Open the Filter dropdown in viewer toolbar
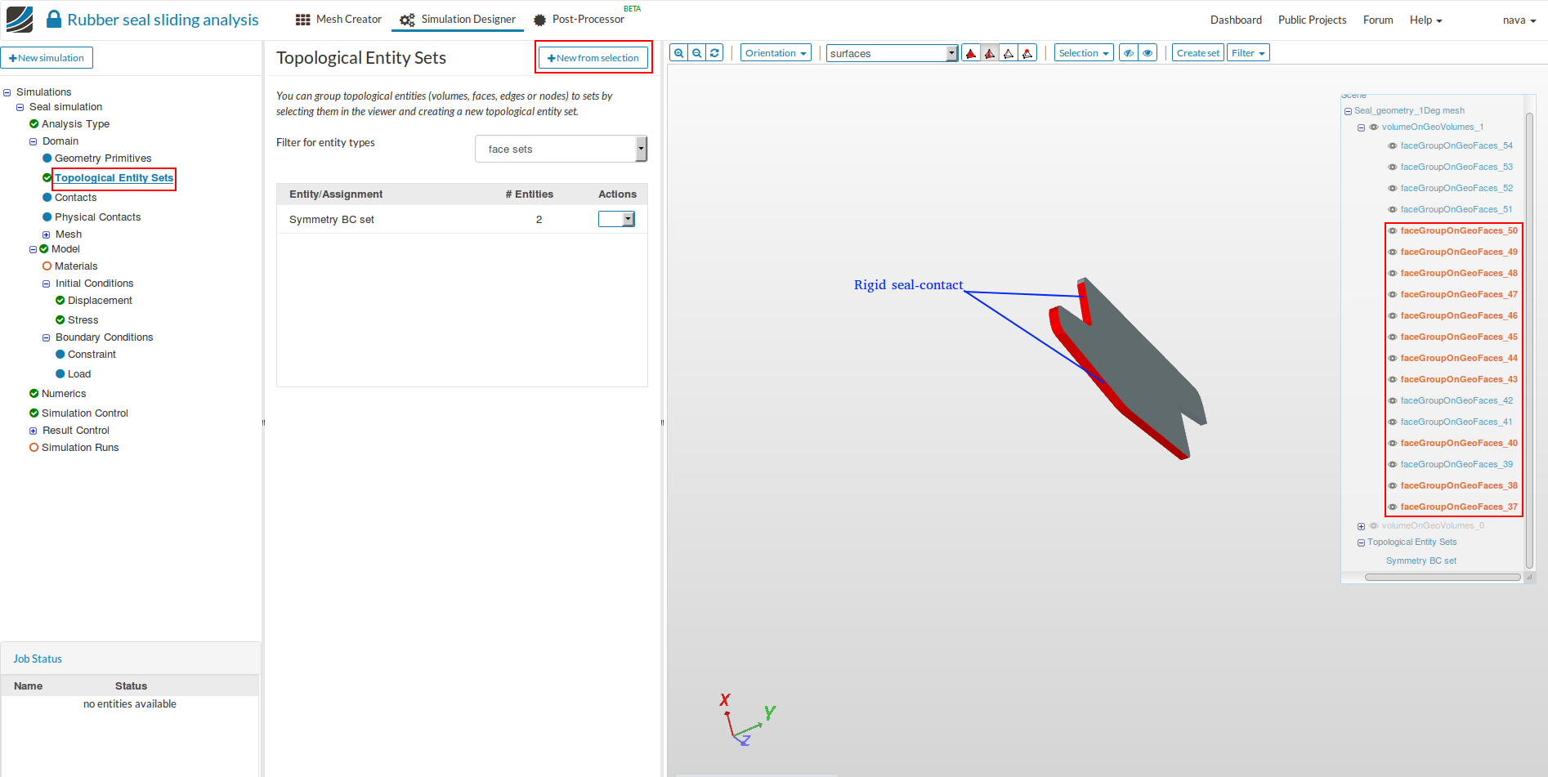The width and height of the screenshot is (1548, 777). point(1248,53)
